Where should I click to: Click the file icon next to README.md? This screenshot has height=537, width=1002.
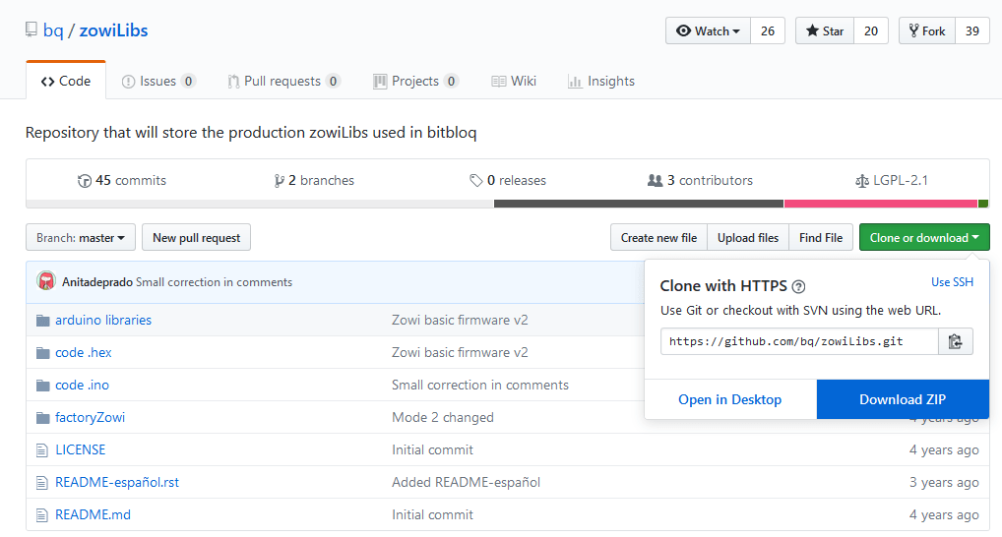click(42, 514)
